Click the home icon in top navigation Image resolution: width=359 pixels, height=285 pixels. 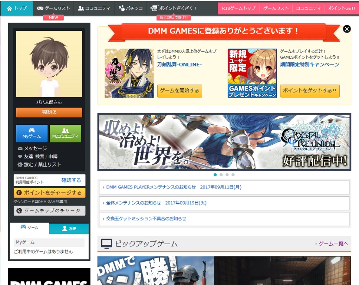click(9, 9)
